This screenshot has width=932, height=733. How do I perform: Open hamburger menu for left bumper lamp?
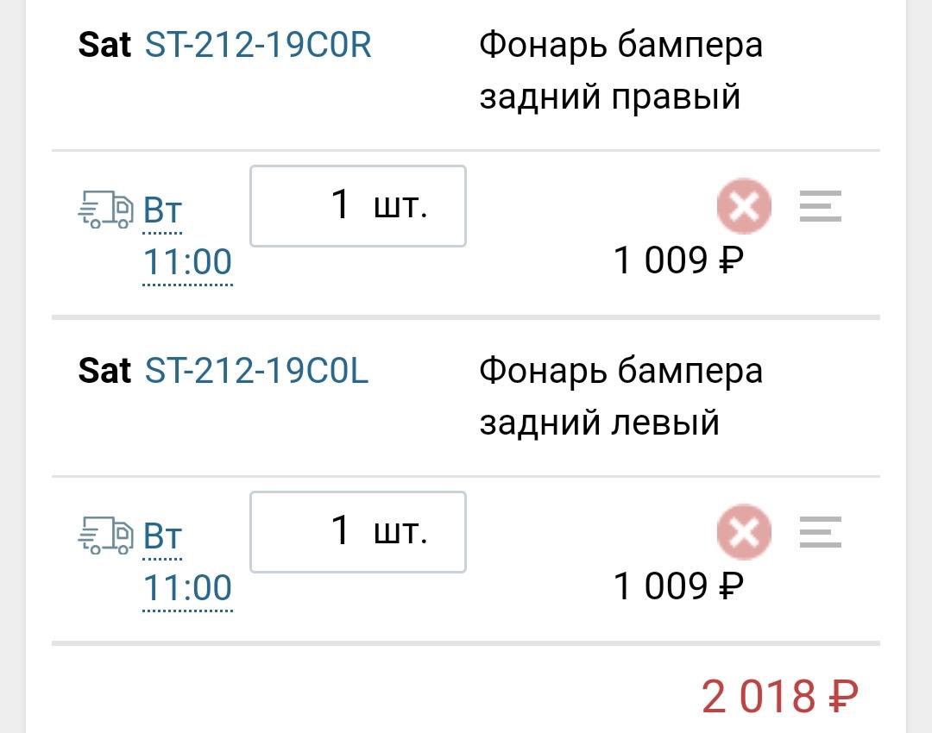coord(821,531)
